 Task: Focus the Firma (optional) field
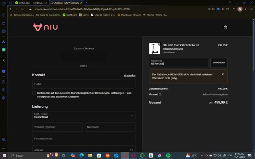click(84, 139)
